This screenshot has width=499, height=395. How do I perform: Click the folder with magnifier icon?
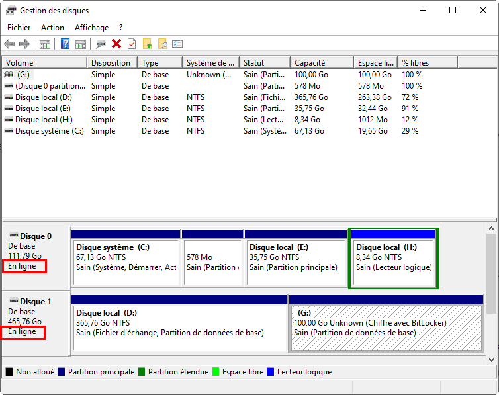pyautogui.click(x=162, y=44)
